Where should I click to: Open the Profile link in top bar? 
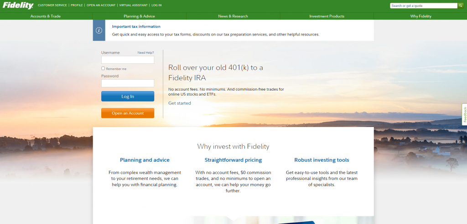(x=77, y=5)
